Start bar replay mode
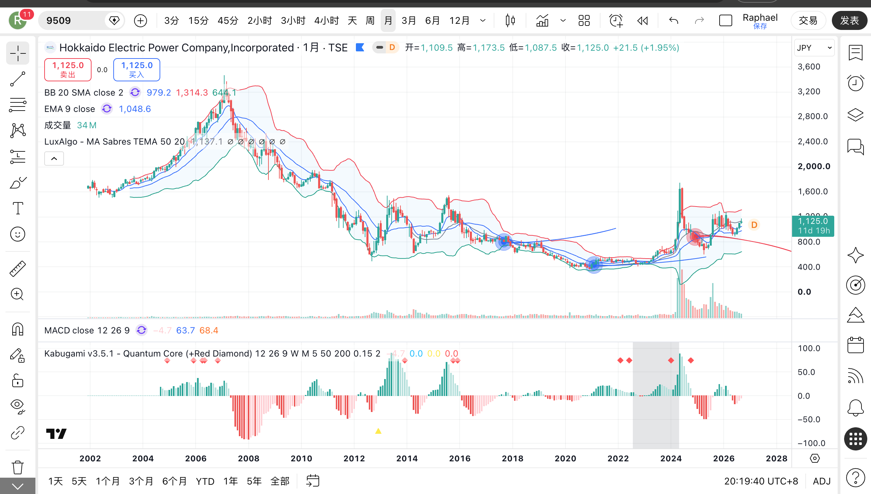The width and height of the screenshot is (871, 494). (x=642, y=21)
